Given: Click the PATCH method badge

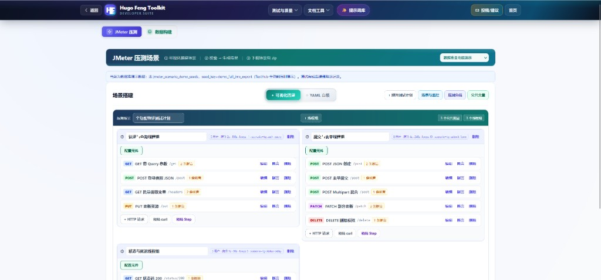Looking at the screenshot, I should 316,206.
